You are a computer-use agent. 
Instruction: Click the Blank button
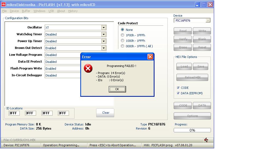point(202,39)
